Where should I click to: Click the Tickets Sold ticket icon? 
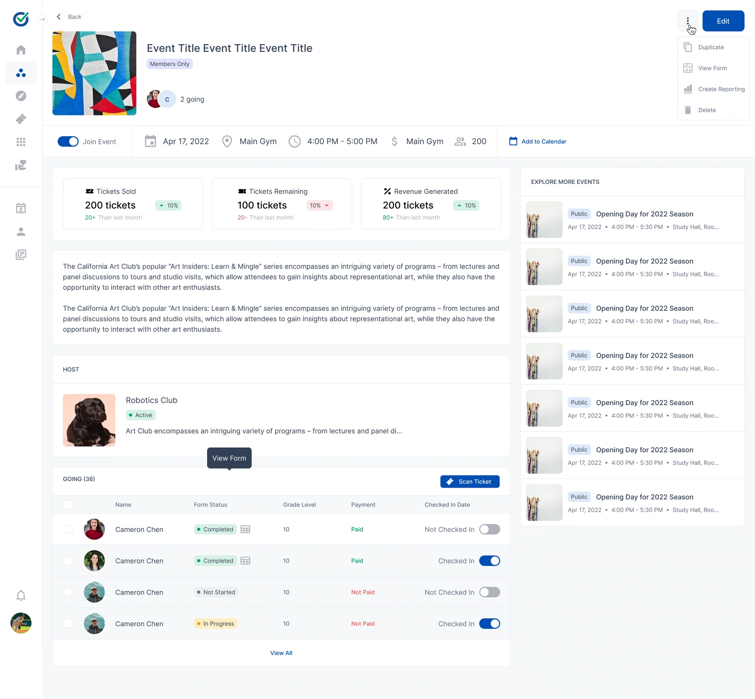pyautogui.click(x=90, y=191)
